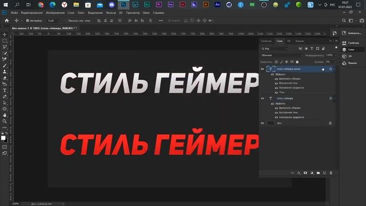Select the Lasso tool

[5, 47]
